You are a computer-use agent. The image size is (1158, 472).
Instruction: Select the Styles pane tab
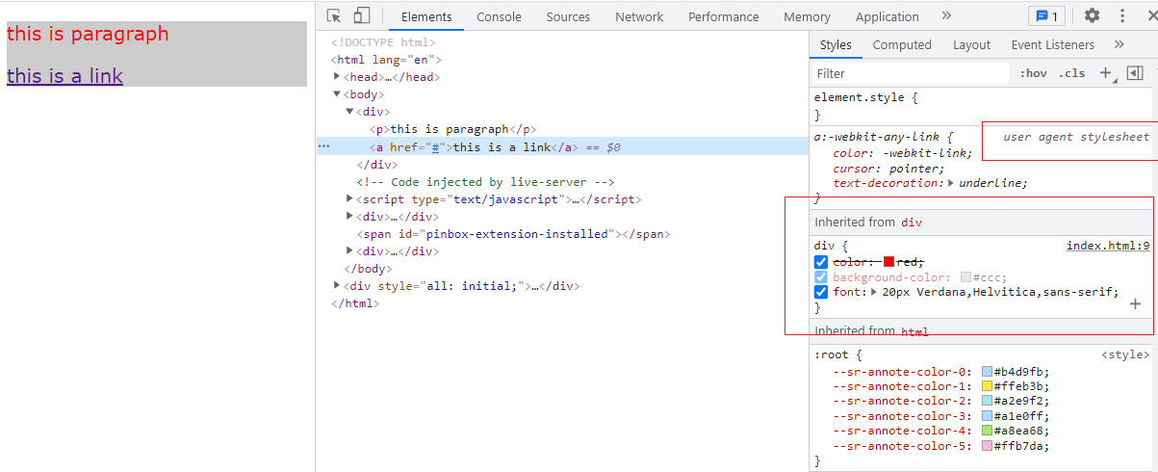[836, 44]
